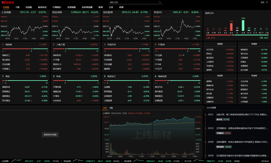
Task: Open the 个股 tab
Action: coord(17,7)
